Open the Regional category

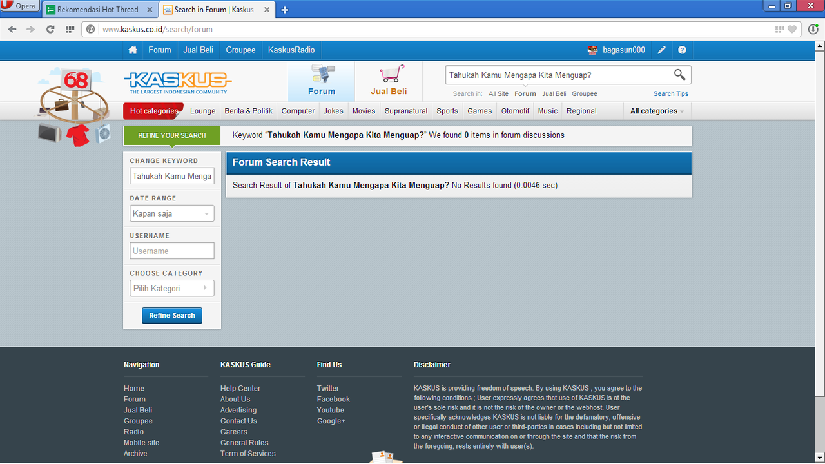click(581, 111)
